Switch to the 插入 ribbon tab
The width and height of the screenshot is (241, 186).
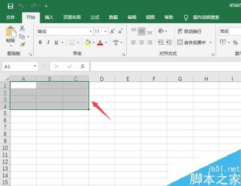click(x=49, y=17)
